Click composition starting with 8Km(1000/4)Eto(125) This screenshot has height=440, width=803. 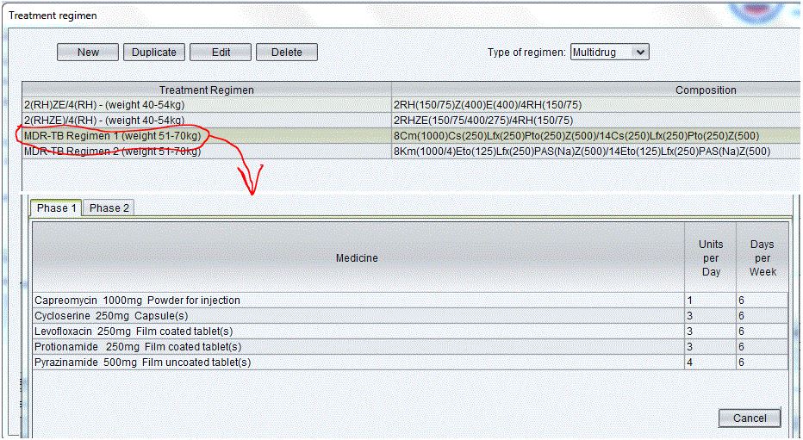(x=596, y=152)
